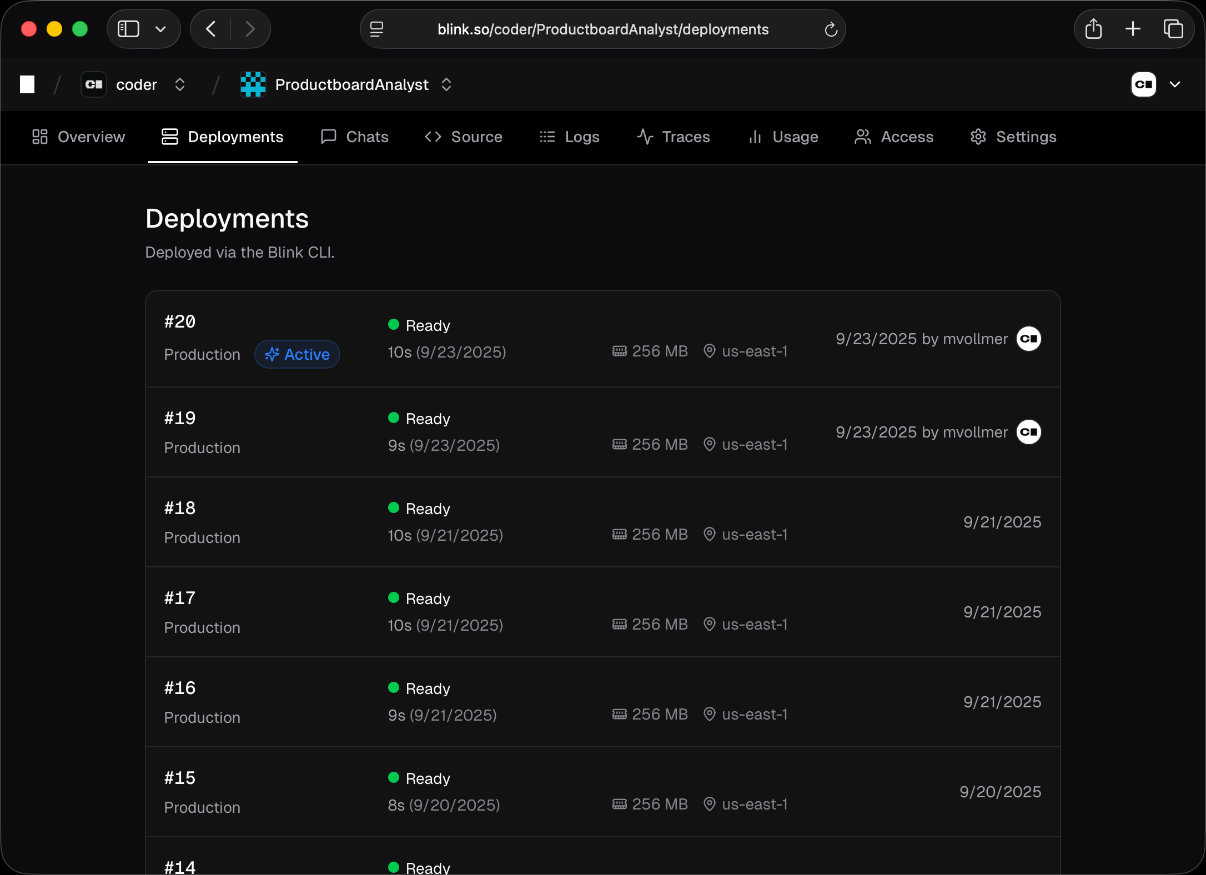Click the Active status badge on deployment #20

297,354
